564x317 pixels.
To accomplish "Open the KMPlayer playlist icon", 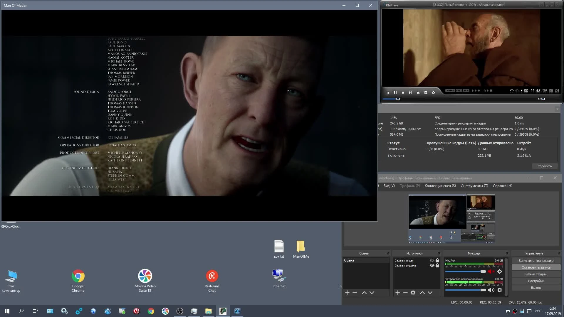I will [426, 92].
